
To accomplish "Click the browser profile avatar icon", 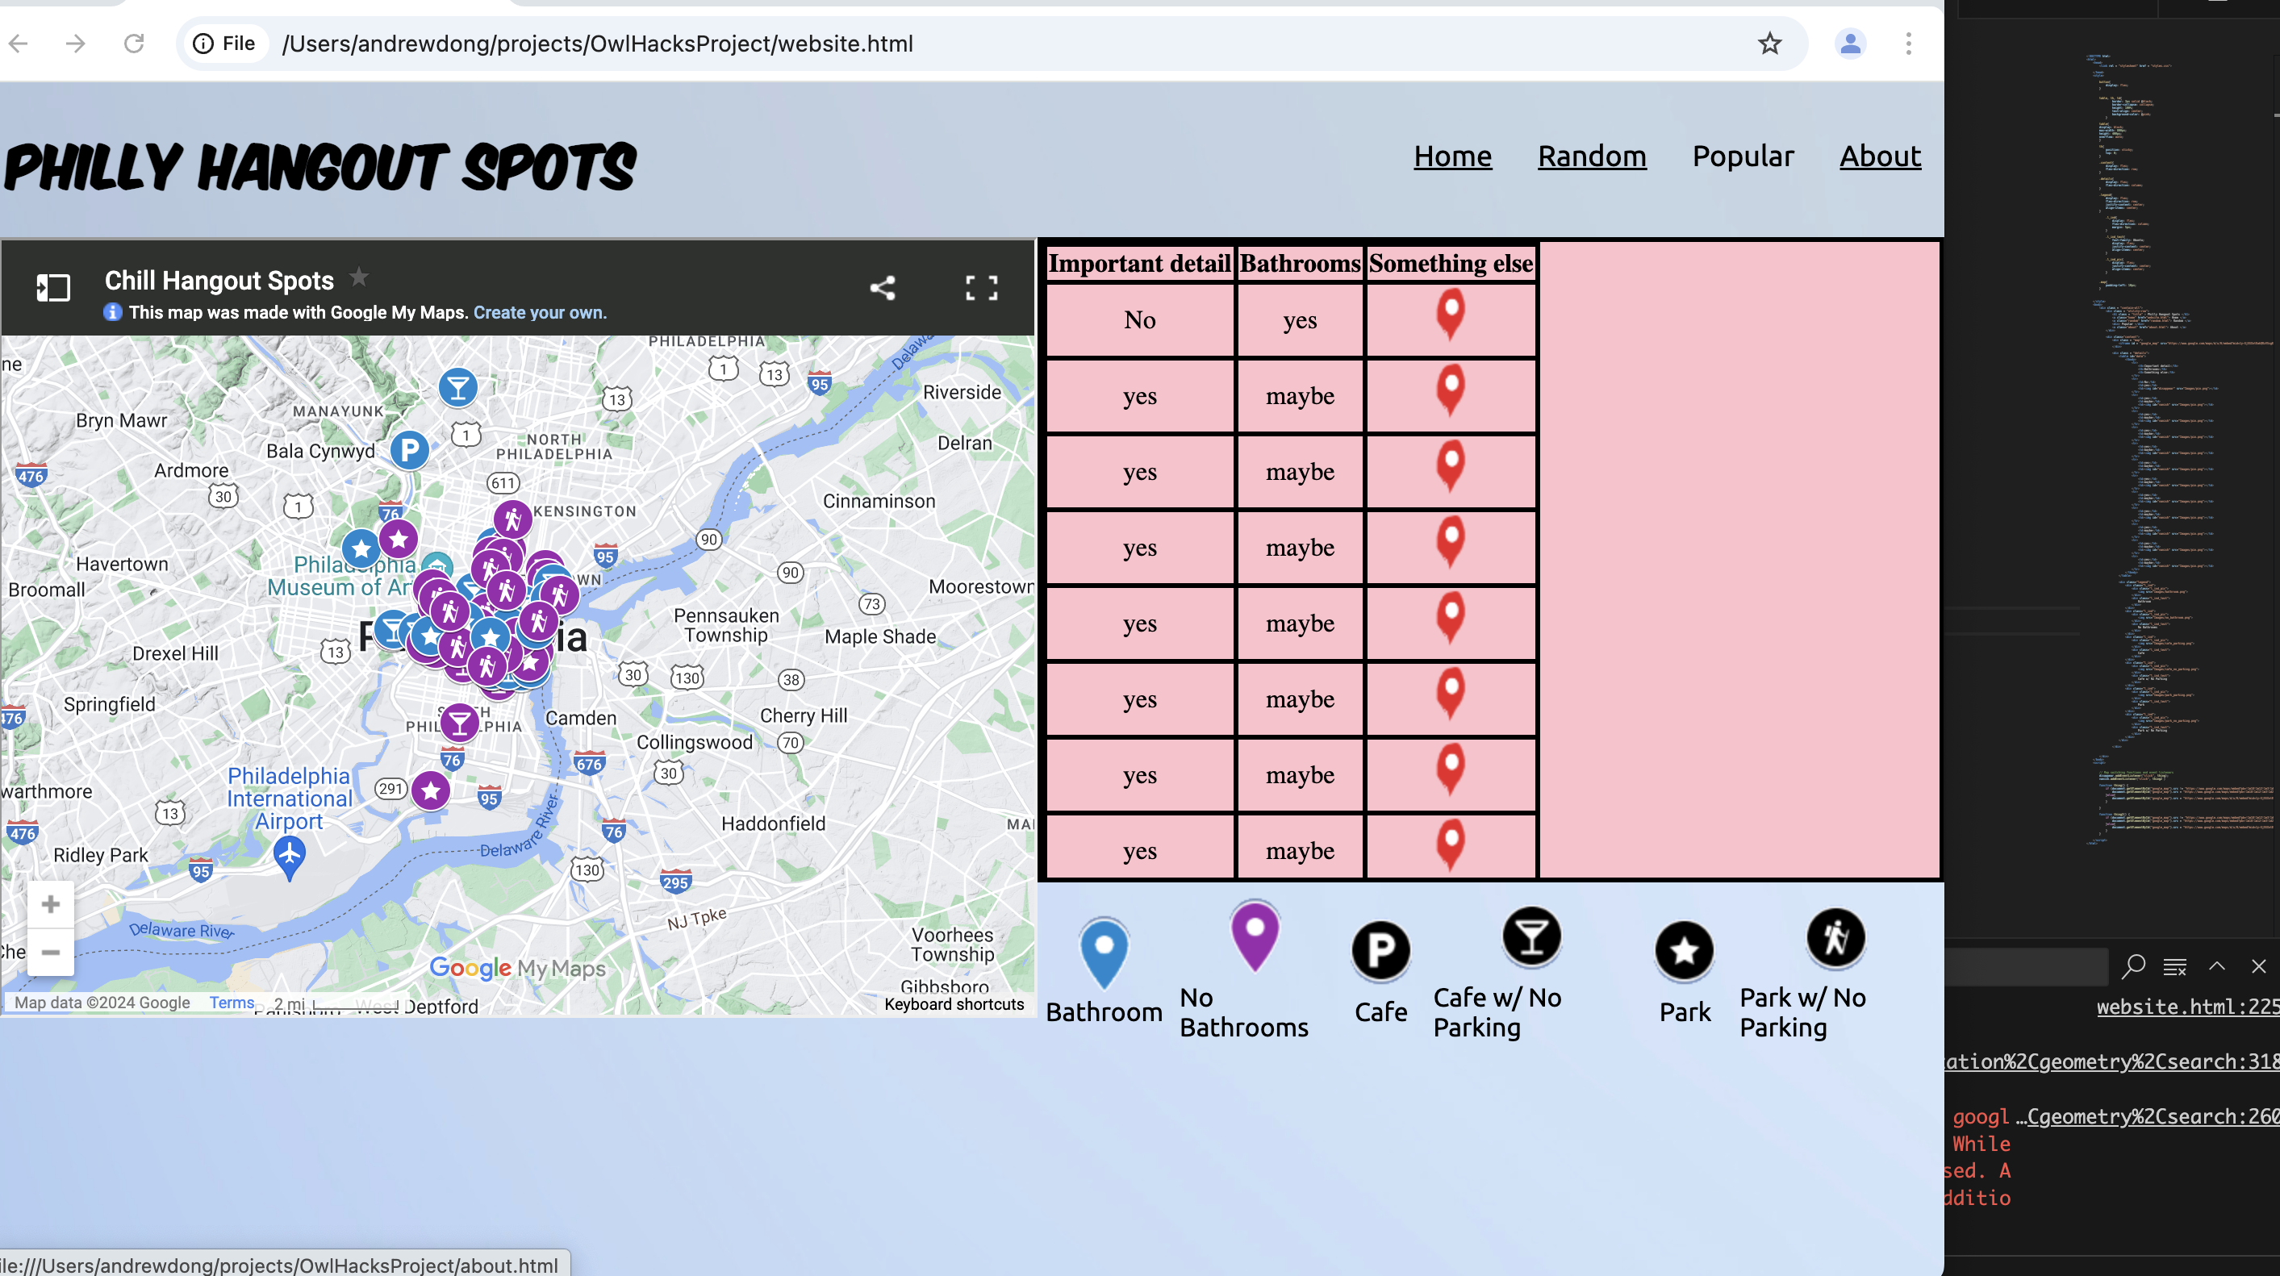I will coord(1850,44).
